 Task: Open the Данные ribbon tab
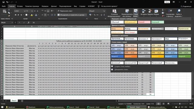(x=54, y=6)
